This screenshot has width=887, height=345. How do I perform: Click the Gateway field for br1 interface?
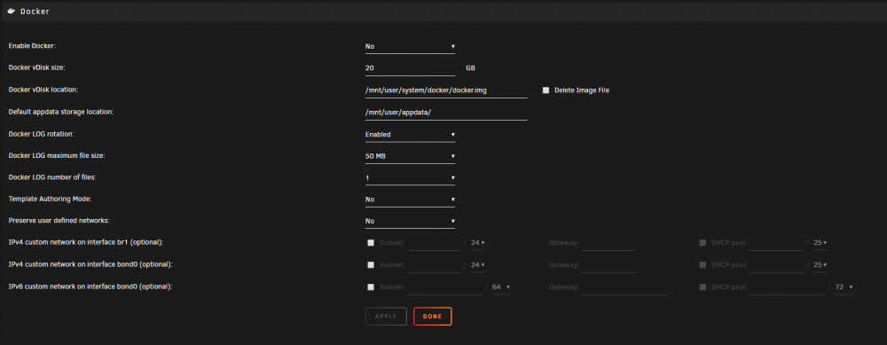(x=608, y=243)
